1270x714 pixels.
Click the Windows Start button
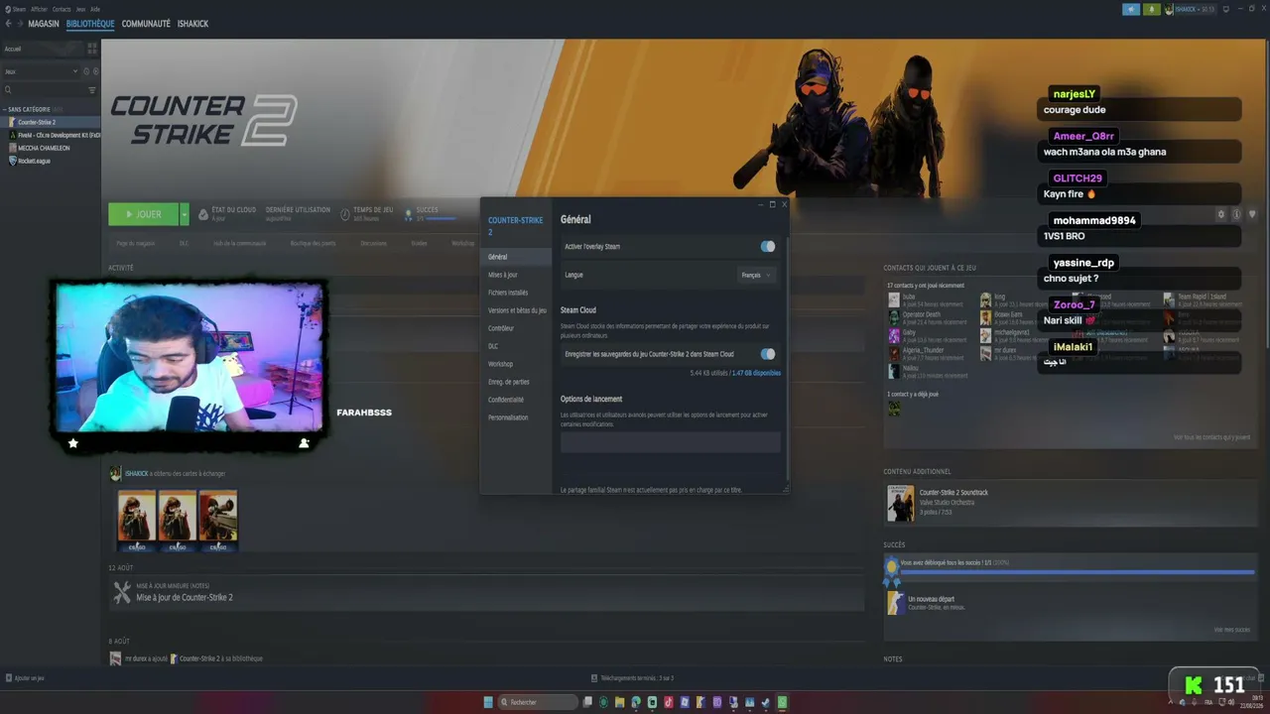[488, 702]
